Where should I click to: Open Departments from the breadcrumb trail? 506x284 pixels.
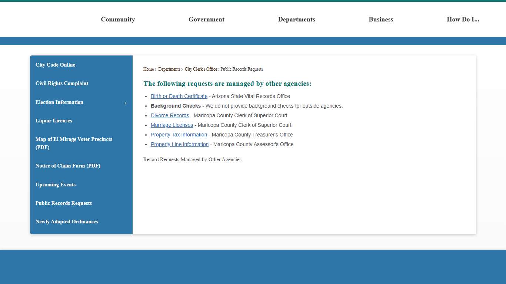(x=169, y=69)
